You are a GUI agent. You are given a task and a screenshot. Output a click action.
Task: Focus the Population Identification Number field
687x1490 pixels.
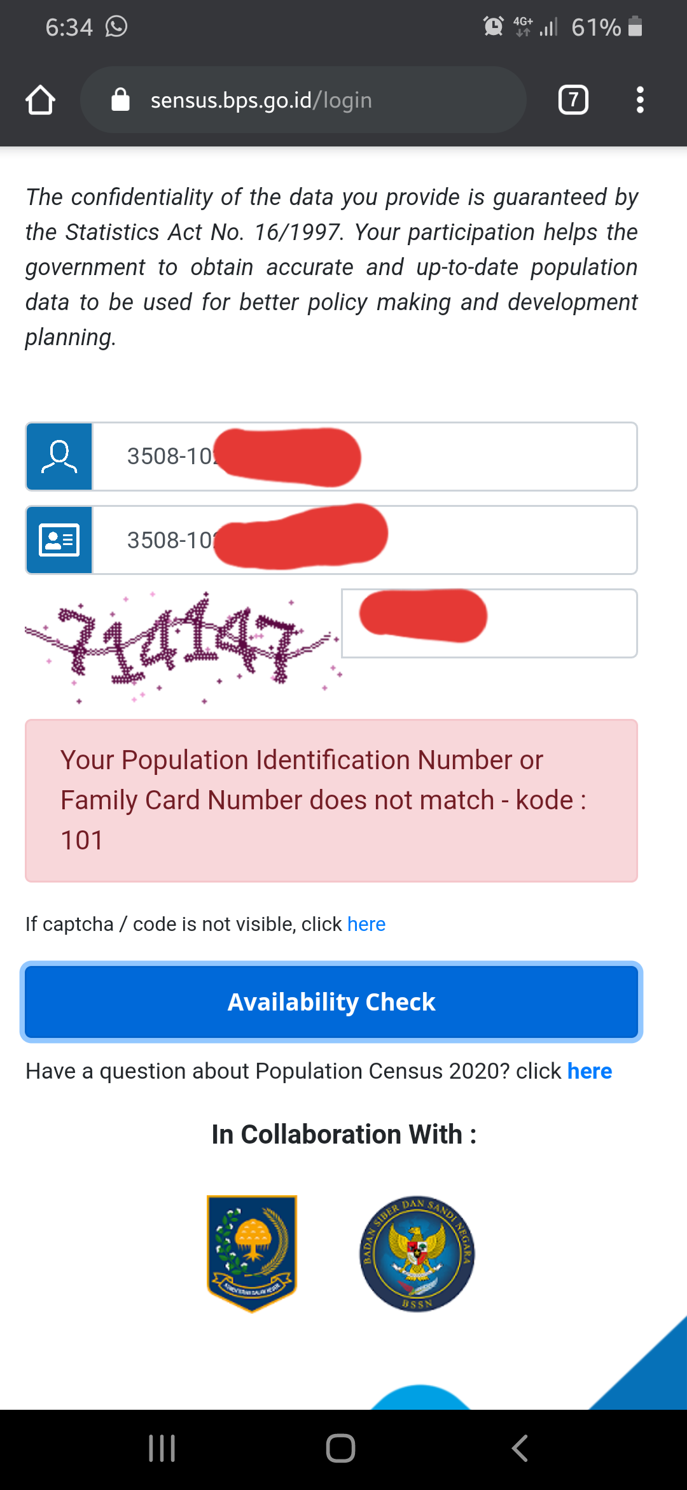(x=364, y=457)
